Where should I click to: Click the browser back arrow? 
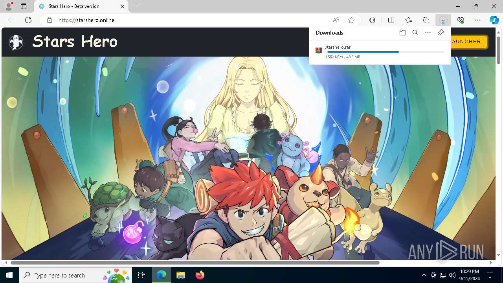[x=11, y=20]
